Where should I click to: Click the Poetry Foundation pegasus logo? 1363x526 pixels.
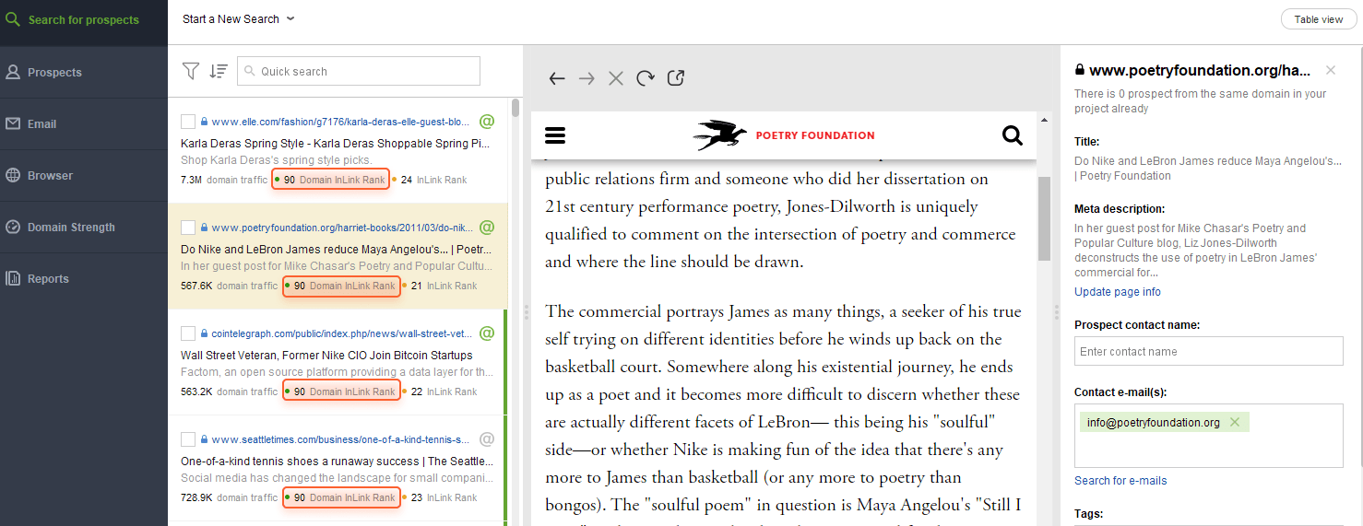pyautogui.click(x=720, y=135)
